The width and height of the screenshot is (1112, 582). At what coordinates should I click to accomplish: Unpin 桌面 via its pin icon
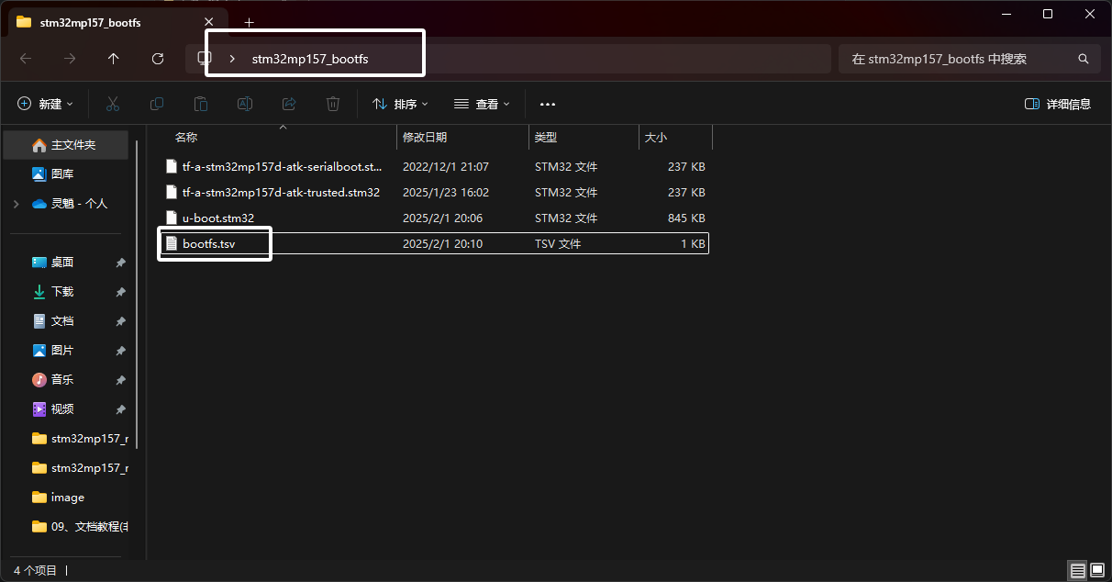tap(120, 263)
